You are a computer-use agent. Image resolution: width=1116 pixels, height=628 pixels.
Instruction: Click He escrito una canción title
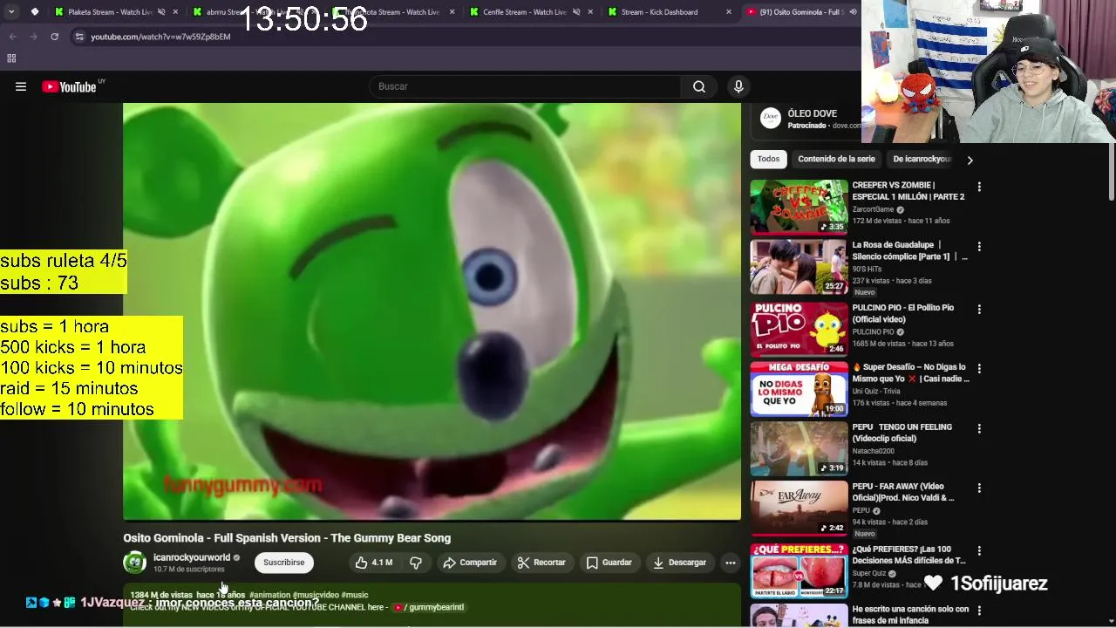(x=910, y=614)
